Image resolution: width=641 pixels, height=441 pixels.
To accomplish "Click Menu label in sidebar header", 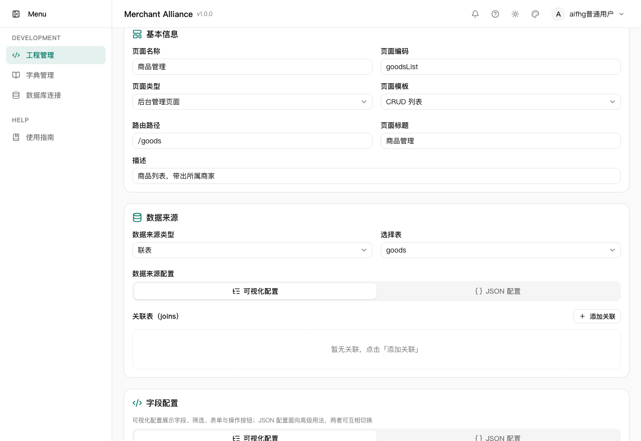I will (37, 14).
